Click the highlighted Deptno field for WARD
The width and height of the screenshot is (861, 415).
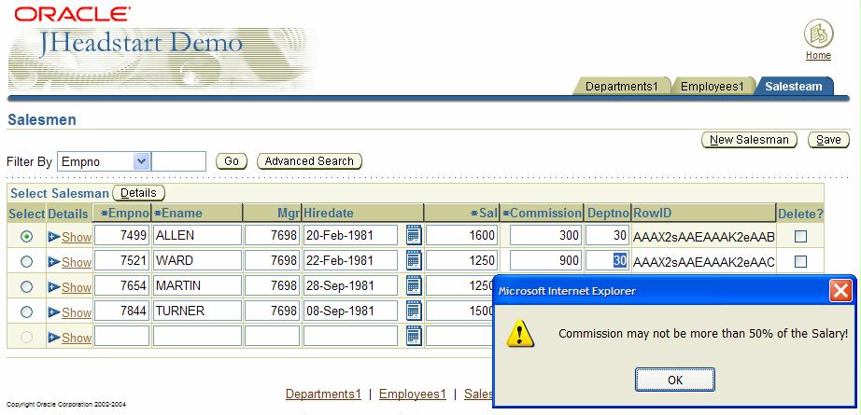pyautogui.click(x=607, y=260)
